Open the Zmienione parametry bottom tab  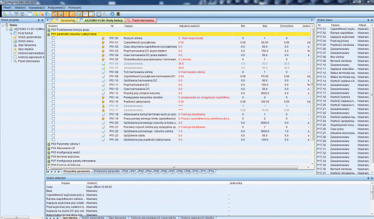point(107,171)
